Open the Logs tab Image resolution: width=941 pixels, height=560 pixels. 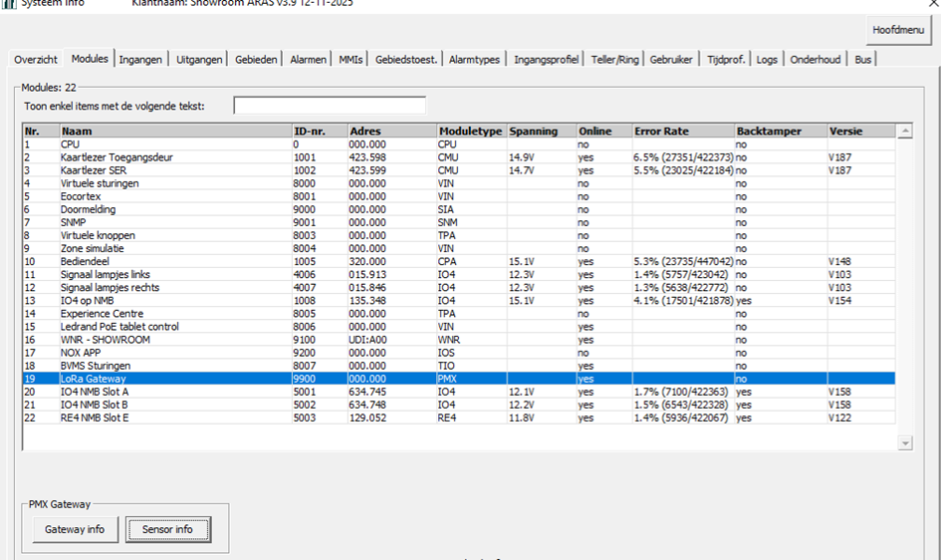point(767,60)
